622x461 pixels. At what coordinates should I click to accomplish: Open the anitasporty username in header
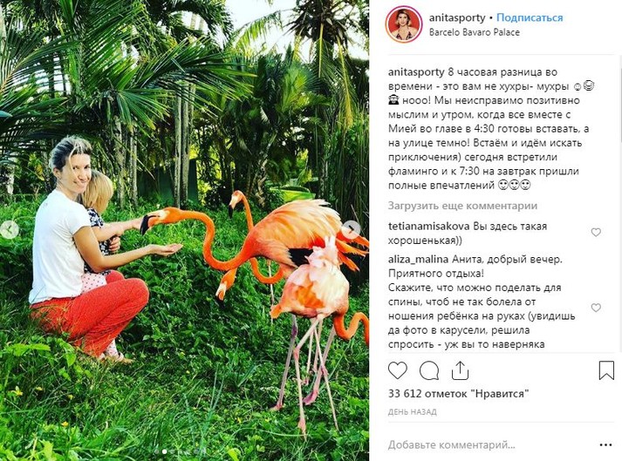pos(457,17)
